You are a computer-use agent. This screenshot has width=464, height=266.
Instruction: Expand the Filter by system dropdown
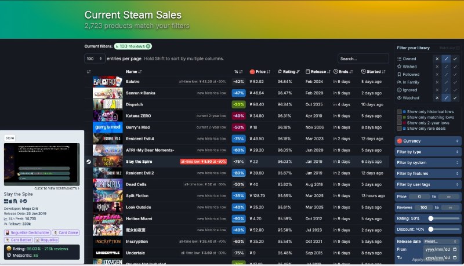[x=427, y=163]
